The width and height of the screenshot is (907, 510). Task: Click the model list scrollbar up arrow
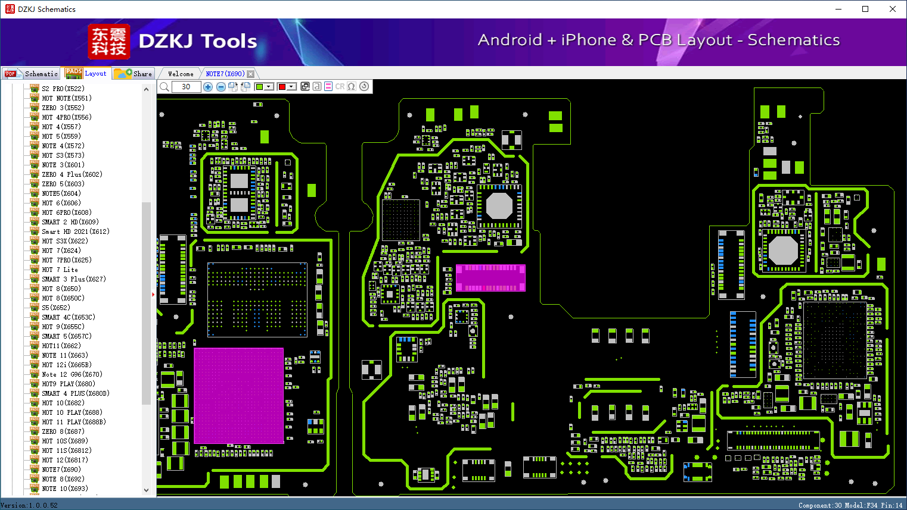147,89
